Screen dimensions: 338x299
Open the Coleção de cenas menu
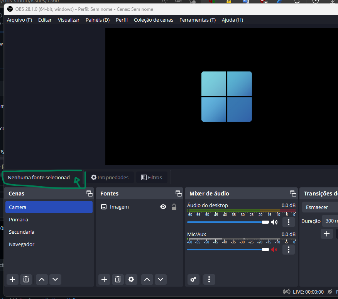[x=154, y=20]
